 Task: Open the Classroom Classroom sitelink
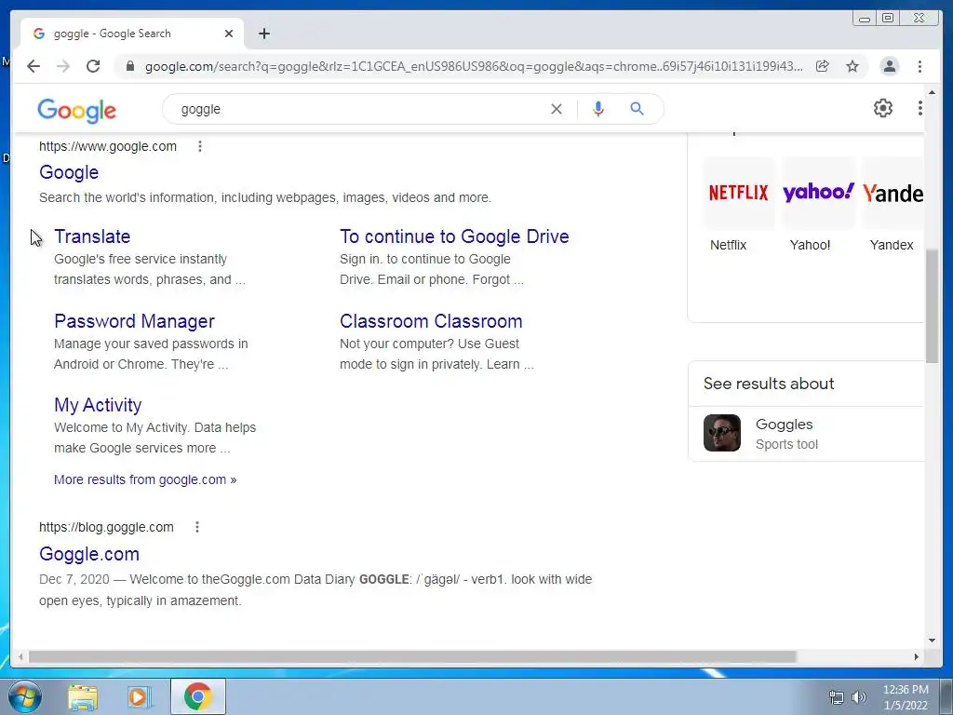431,321
